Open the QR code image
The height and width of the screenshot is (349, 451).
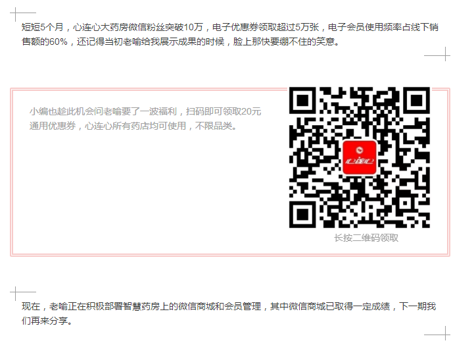(360, 157)
